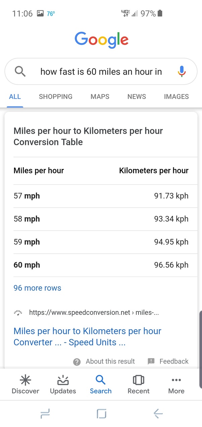Open the News results tab
This screenshot has height=427, width=202.
[137, 97]
